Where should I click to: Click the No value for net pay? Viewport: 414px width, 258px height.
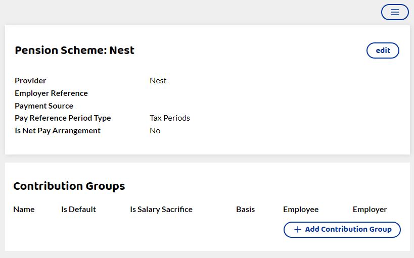[155, 131]
